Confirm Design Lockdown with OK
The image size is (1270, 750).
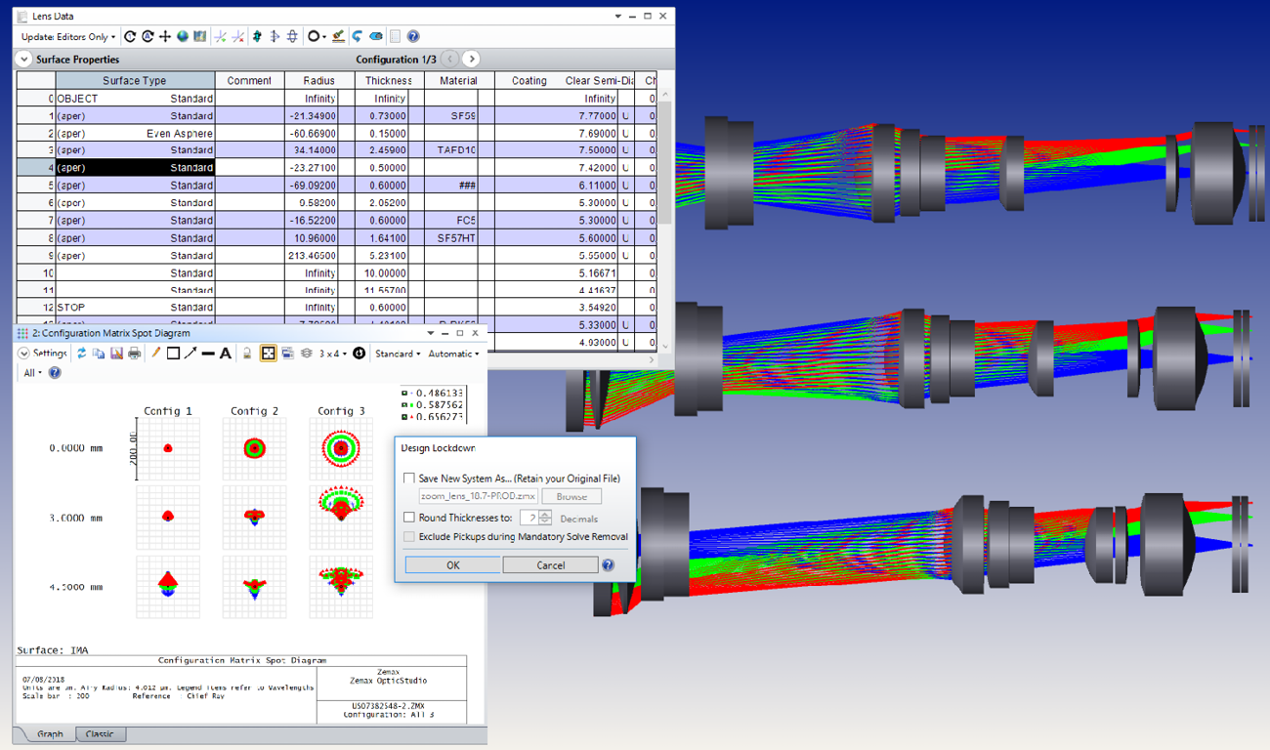(452, 564)
